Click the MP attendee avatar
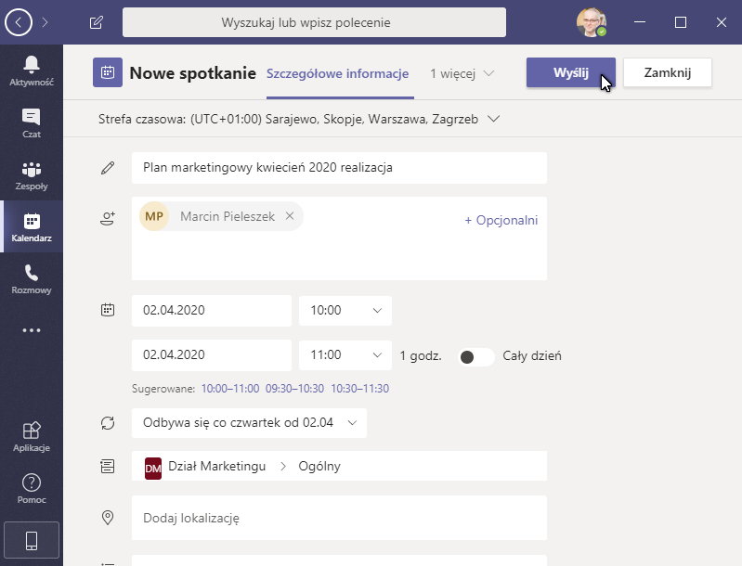This screenshot has height=566, width=742. (154, 216)
